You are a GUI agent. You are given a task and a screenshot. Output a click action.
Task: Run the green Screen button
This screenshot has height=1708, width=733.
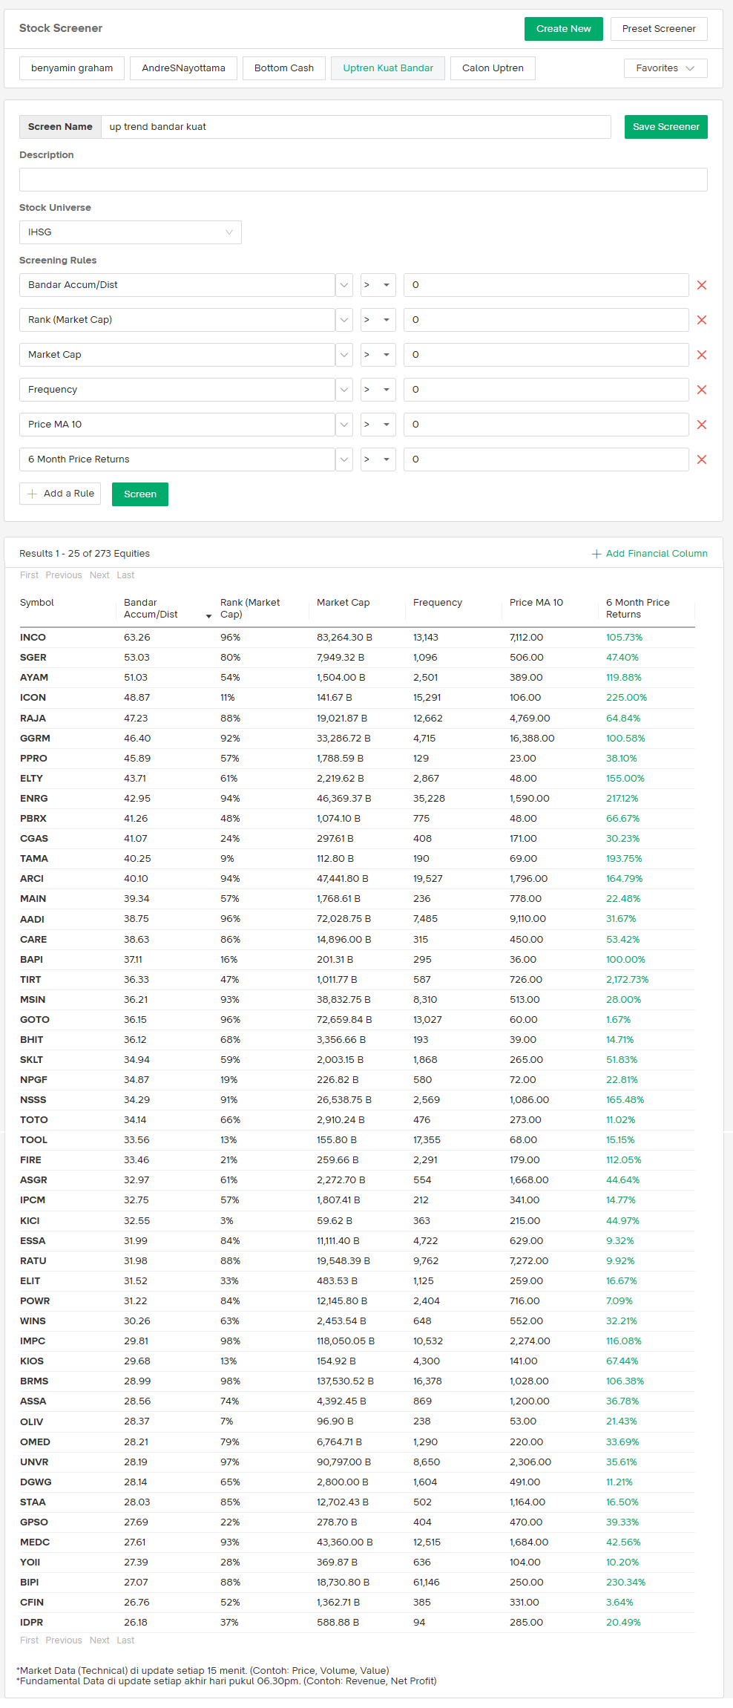point(139,494)
